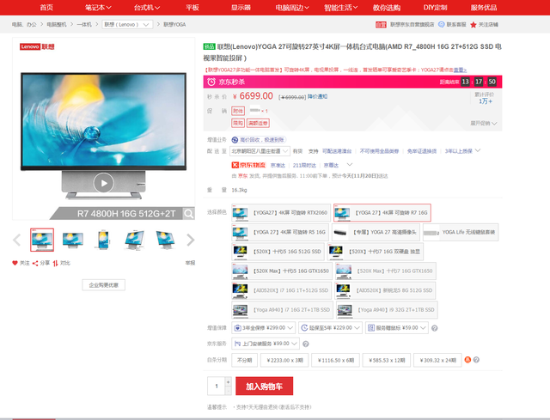550x420 pixels.
Task: Click the 举报 report link
Action: click(190, 263)
